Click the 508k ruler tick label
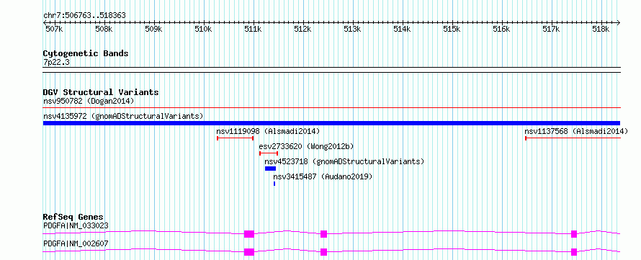This screenshot has width=641, height=260. (x=104, y=30)
